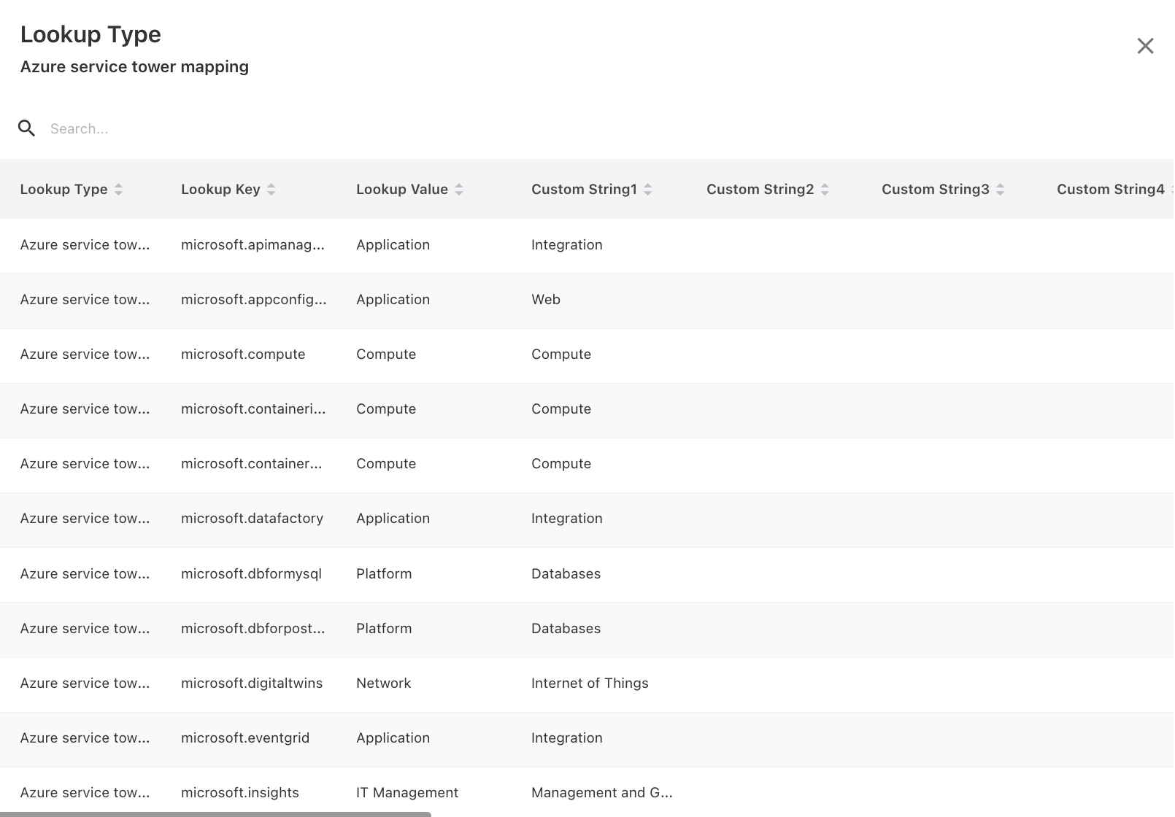This screenshot has height=817, width=1175.
Task: Click the Web custom string cell
Action: (x=546, y=300)
